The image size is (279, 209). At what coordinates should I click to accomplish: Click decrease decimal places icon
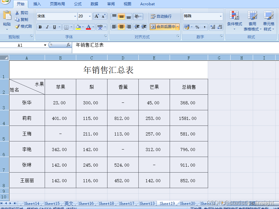(220, 27)
